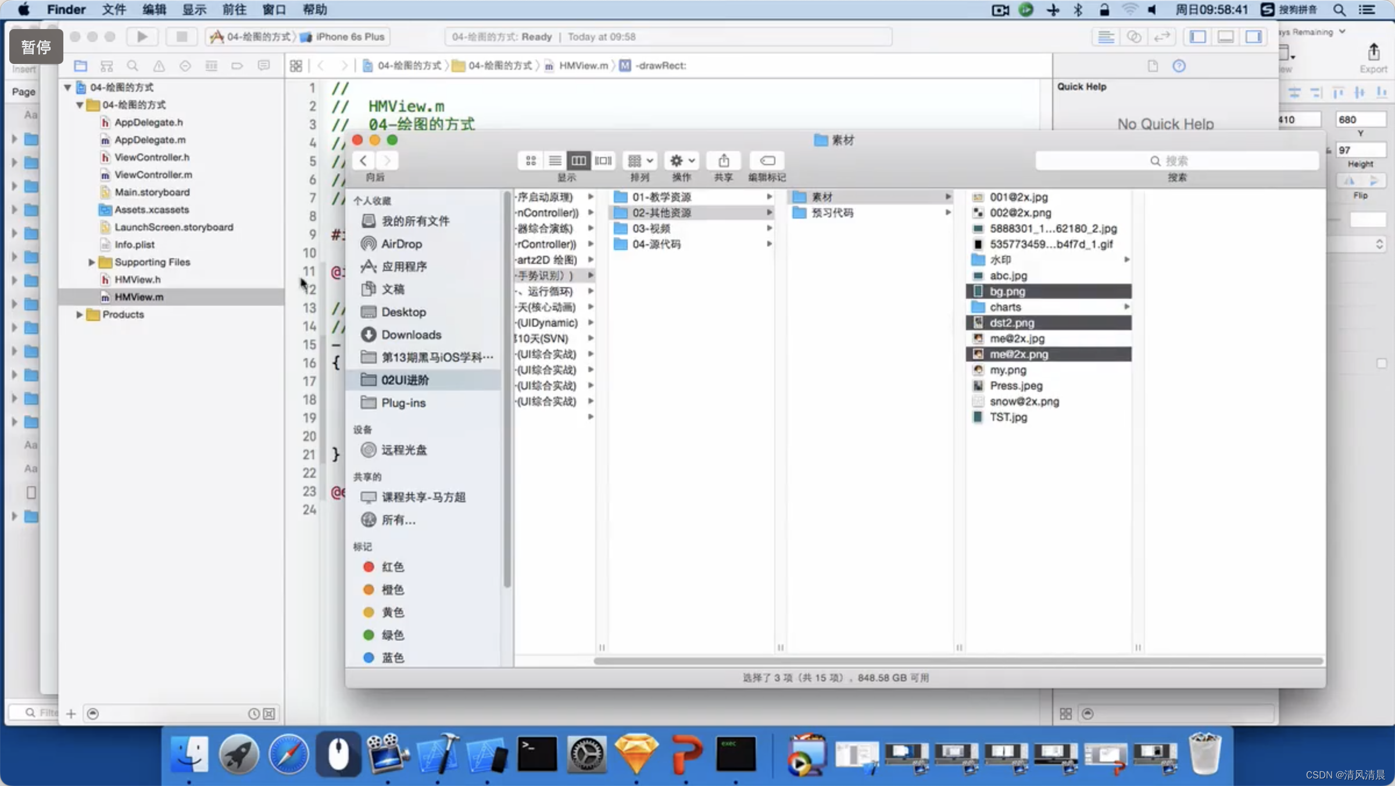Image resolution: width=1395 pixels, height=786 pixels.
Task: Expand the 02UI进阶 folder
Action: [x=405, y=378]
